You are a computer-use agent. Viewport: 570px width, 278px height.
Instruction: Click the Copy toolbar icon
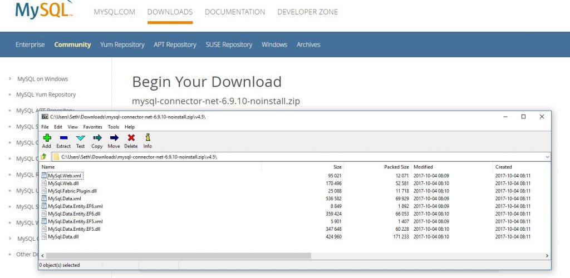[x=97, y=138]
